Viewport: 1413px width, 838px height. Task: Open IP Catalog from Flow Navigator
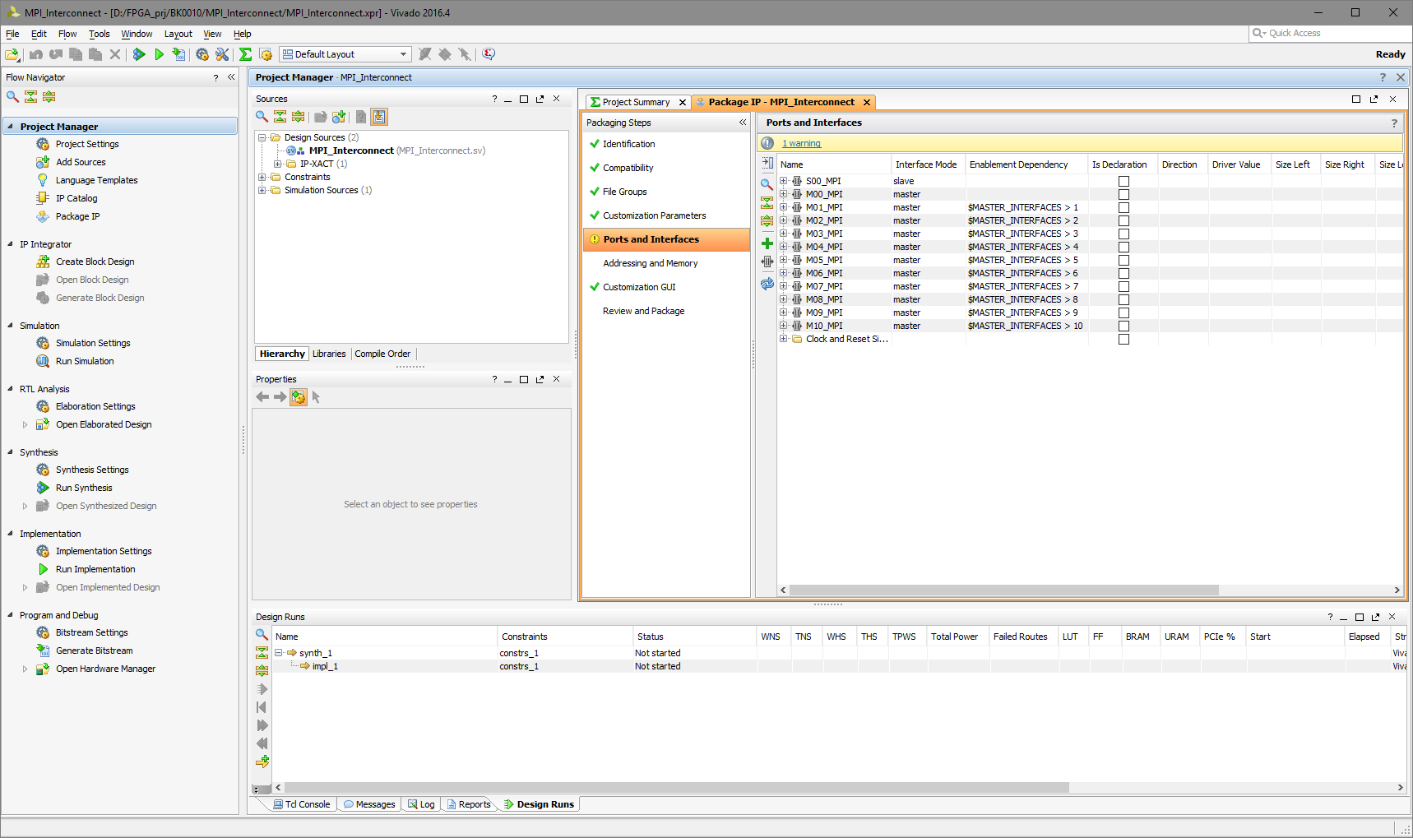coord(76,198)
